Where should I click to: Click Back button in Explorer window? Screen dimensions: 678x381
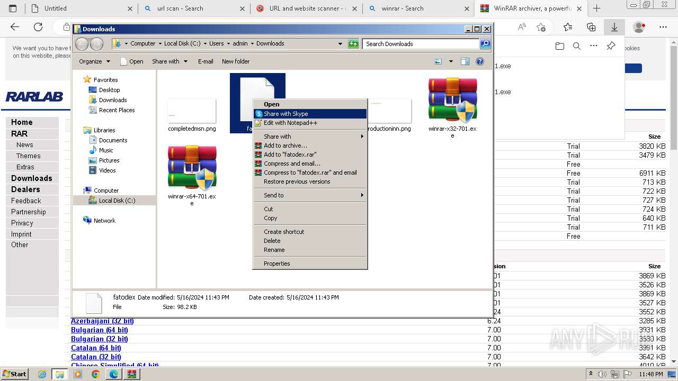(x=82, y=44)
